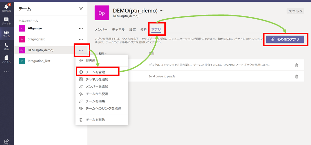Viewport: 311px width, 145px height.
Task: Switch to the メンバー tab
Action: [x=101, y=30]
